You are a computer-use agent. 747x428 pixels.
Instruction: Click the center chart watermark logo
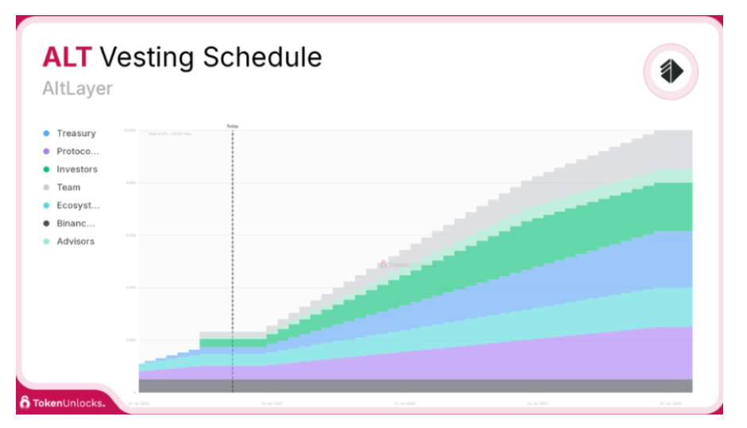383,264
